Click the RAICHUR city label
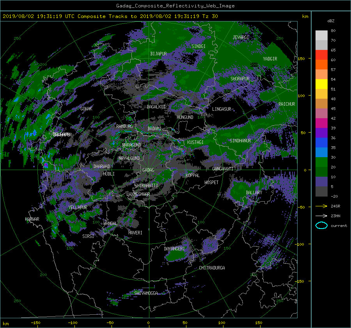351x328 pixels. pyautogui.click(x=287, y=104)
